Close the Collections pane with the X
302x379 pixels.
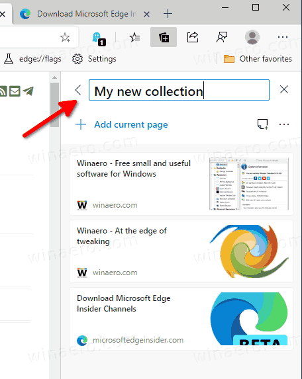(284, 89)
